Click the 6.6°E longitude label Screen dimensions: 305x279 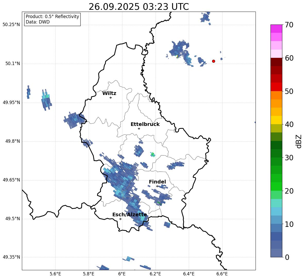pyautogui.click(x=222, y=274)
